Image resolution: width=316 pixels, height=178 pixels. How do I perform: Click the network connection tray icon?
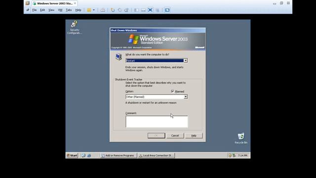[x=234, y=155]
